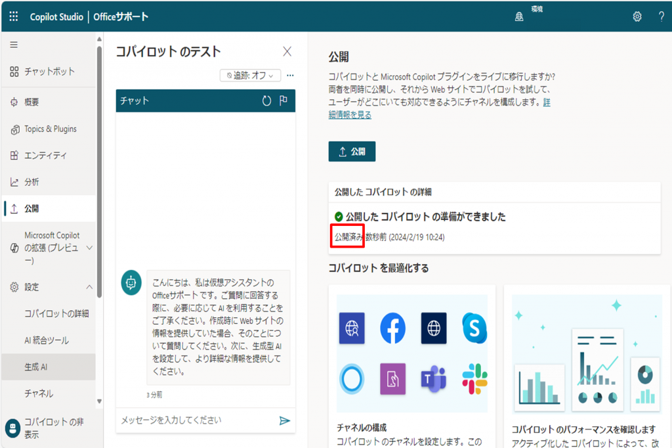
Task: Click the blue 公開 publish button
Action: point(352,152)
